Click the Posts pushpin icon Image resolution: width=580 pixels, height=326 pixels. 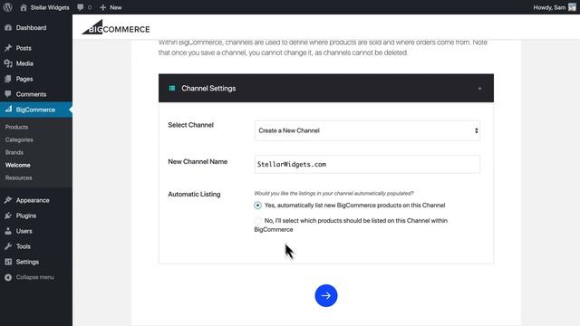[x=8, y=48]
